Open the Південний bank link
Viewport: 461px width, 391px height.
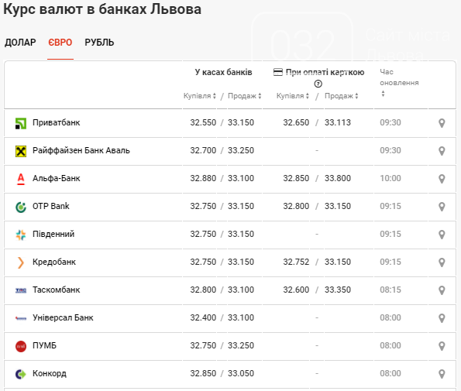click(x=53, y=234)
